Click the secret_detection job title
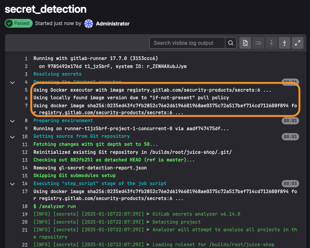Image resolution: width=310 pixels, height=248 pixels. (x=46, y=9)
